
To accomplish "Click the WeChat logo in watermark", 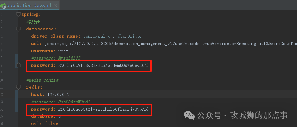I will [189, 115].
